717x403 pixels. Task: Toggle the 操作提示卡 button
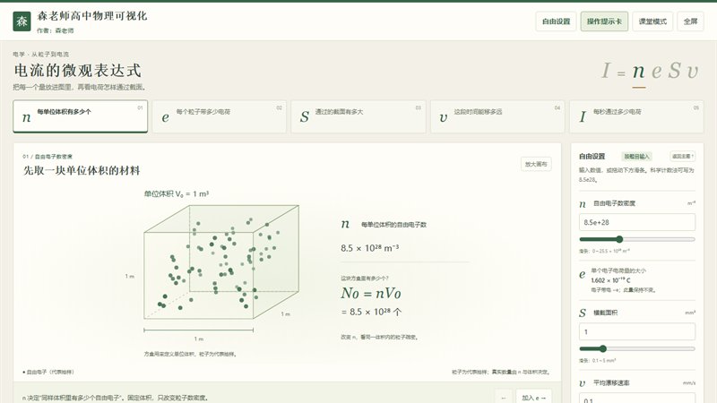click(x=604, y=21)
